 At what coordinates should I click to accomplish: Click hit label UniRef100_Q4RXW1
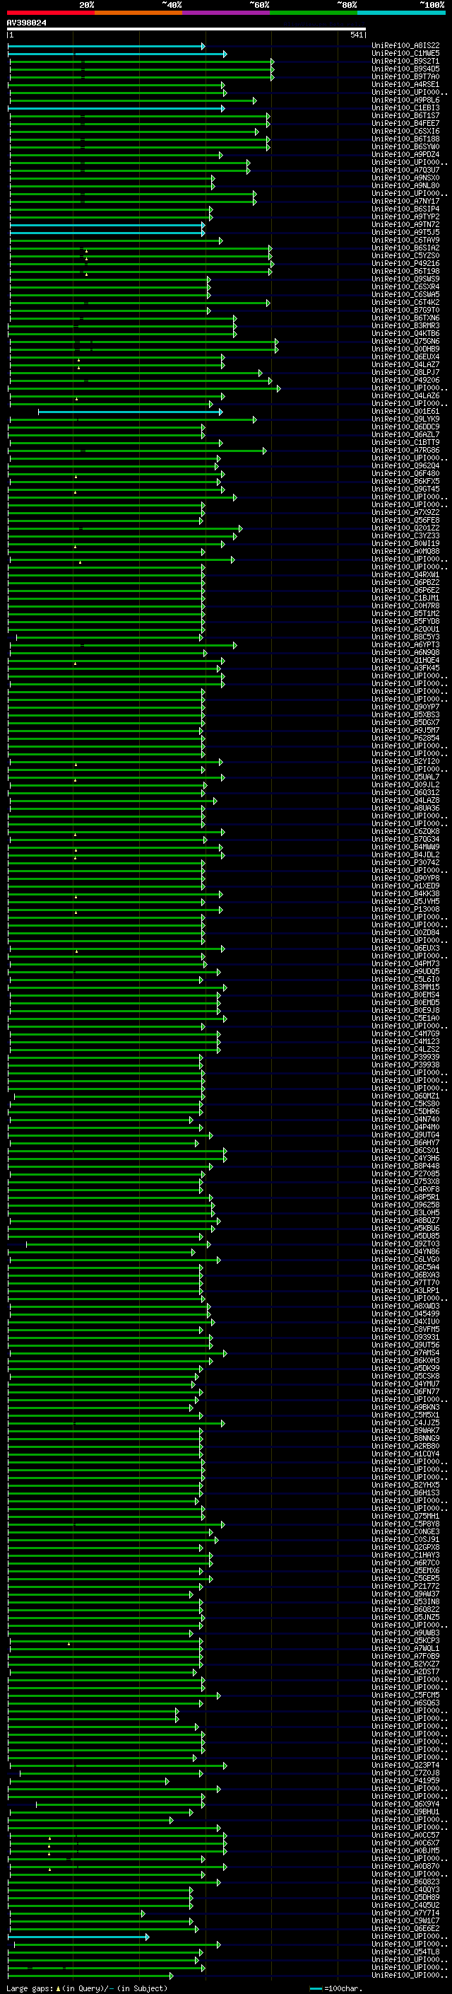click(405, 574)
